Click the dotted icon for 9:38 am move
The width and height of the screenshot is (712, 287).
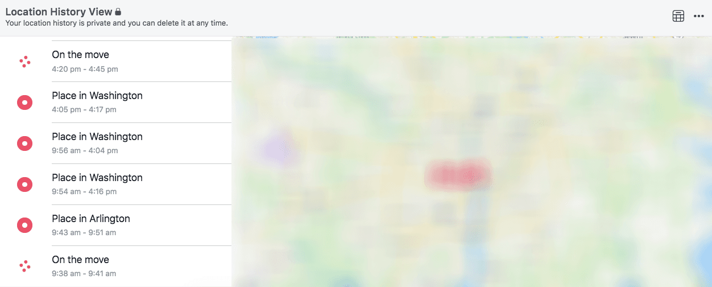click(x=24, y=266)
